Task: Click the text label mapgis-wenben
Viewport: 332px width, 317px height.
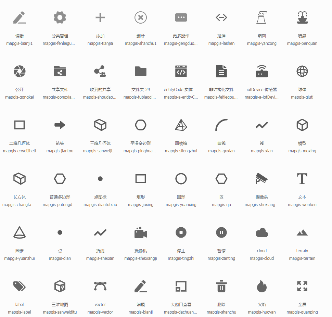Action: (302, 205)
